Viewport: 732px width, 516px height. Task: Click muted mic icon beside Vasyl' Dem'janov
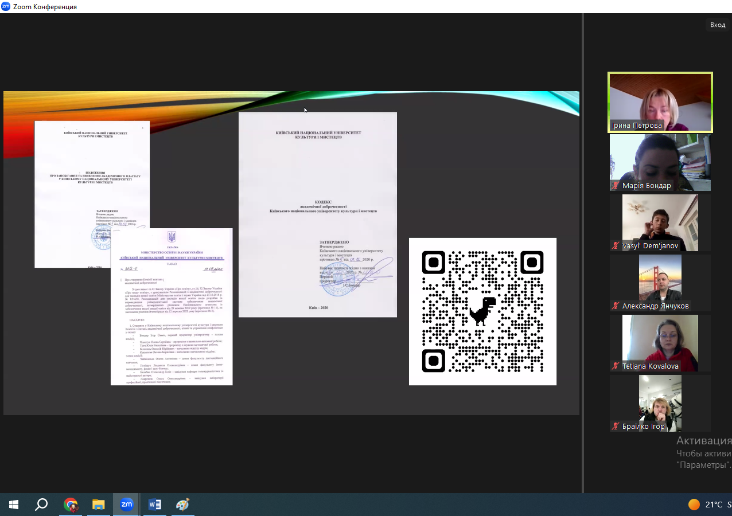616,246
